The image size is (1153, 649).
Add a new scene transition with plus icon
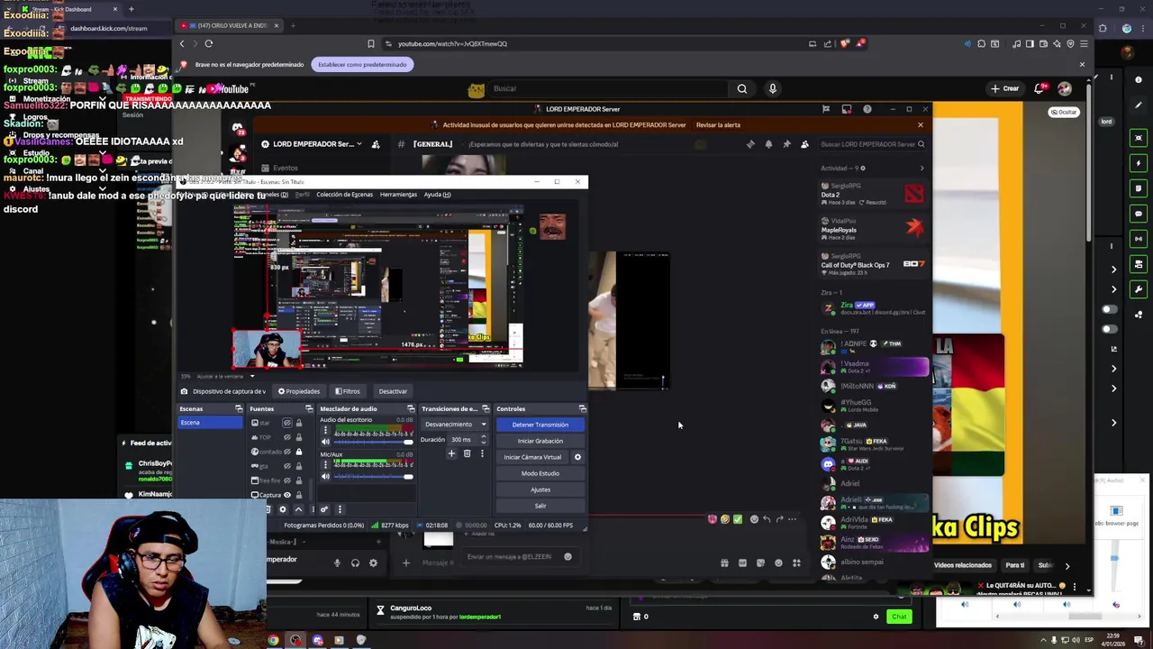pos(451,453)
